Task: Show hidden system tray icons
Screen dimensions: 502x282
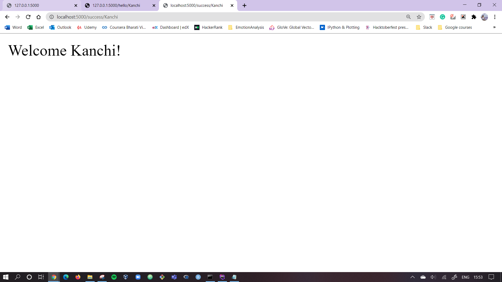Action: [412, 277]
